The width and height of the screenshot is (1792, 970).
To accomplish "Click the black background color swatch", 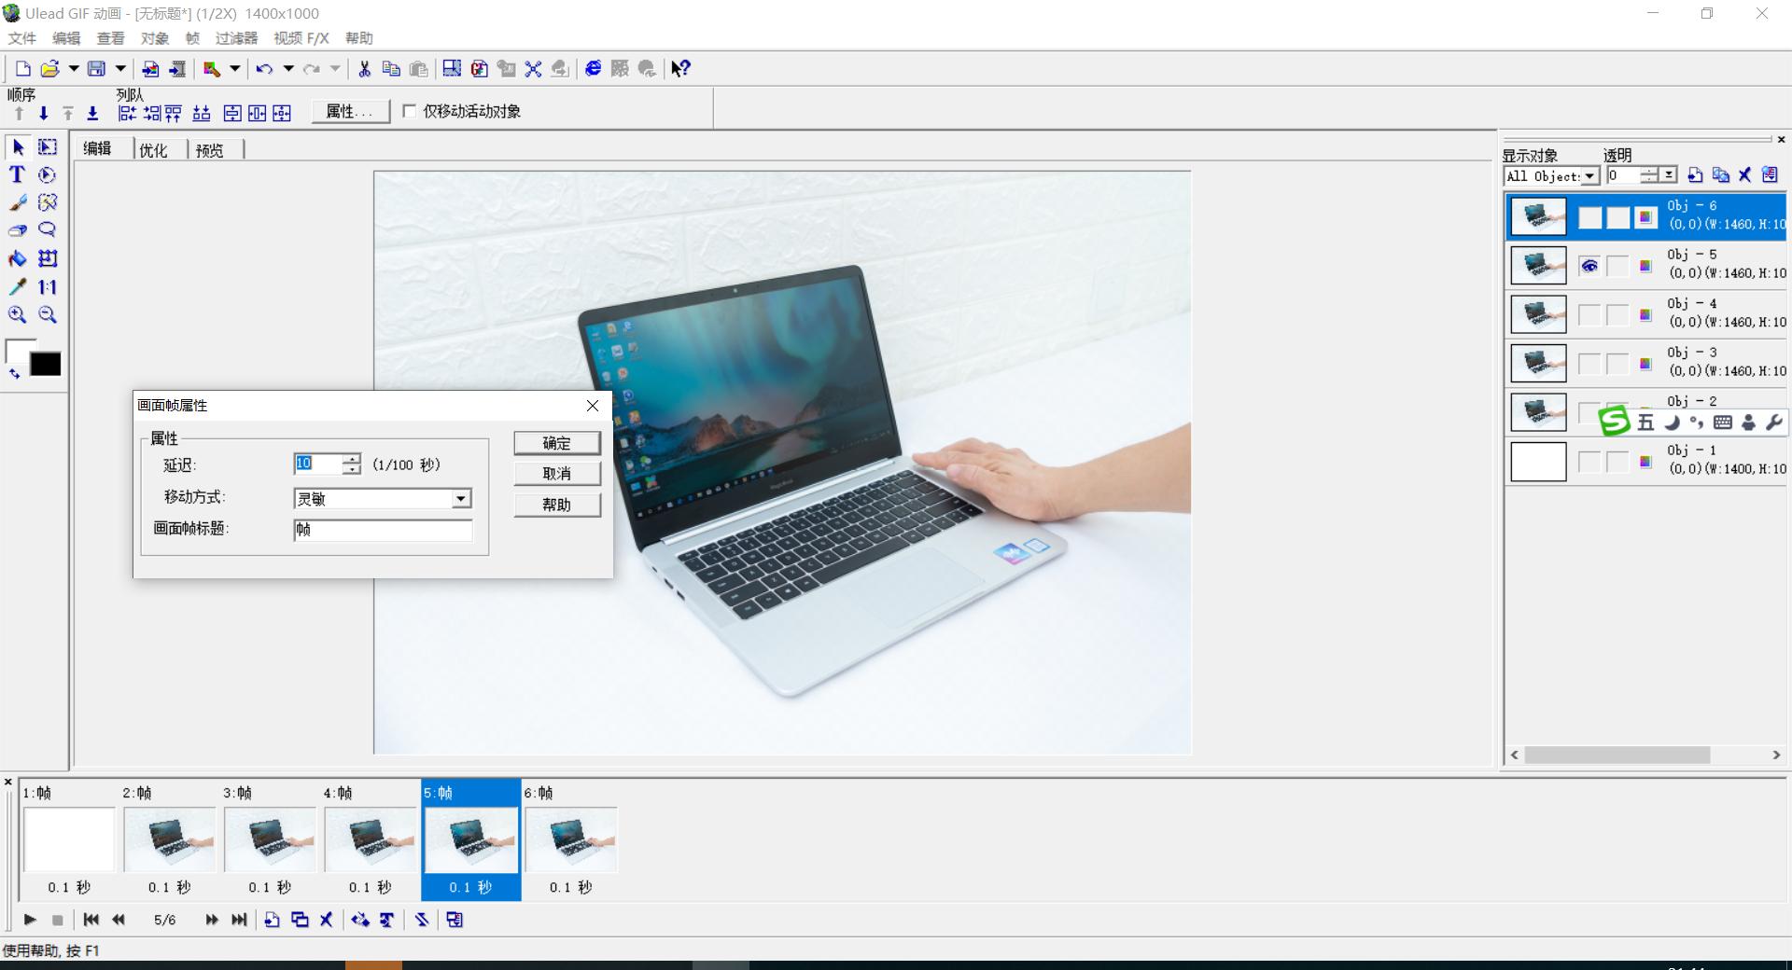I will coord(45,364).
